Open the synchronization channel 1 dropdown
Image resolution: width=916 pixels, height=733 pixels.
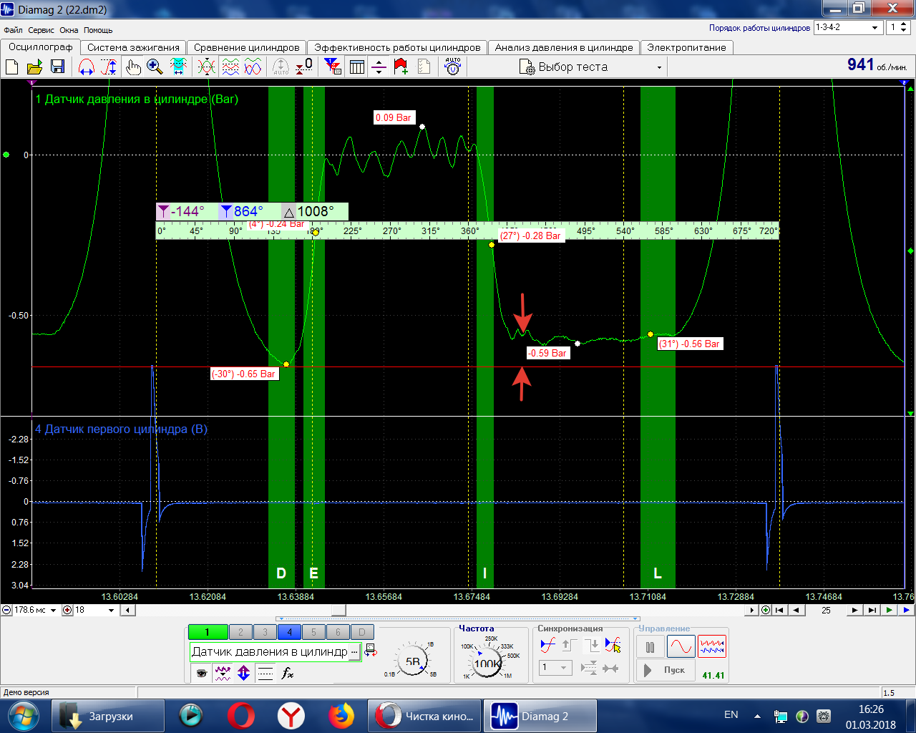555,667
